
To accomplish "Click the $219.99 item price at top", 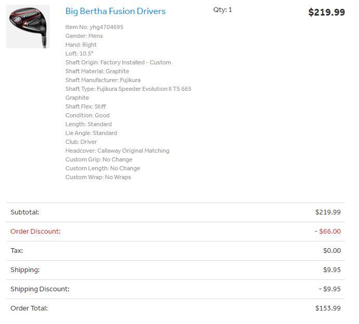I will [326, 12].
